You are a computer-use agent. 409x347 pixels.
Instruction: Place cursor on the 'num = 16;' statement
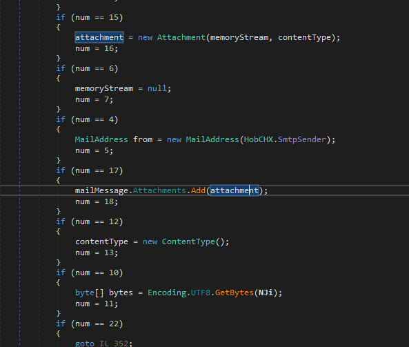pyautogui.click(x=97, y=48)
